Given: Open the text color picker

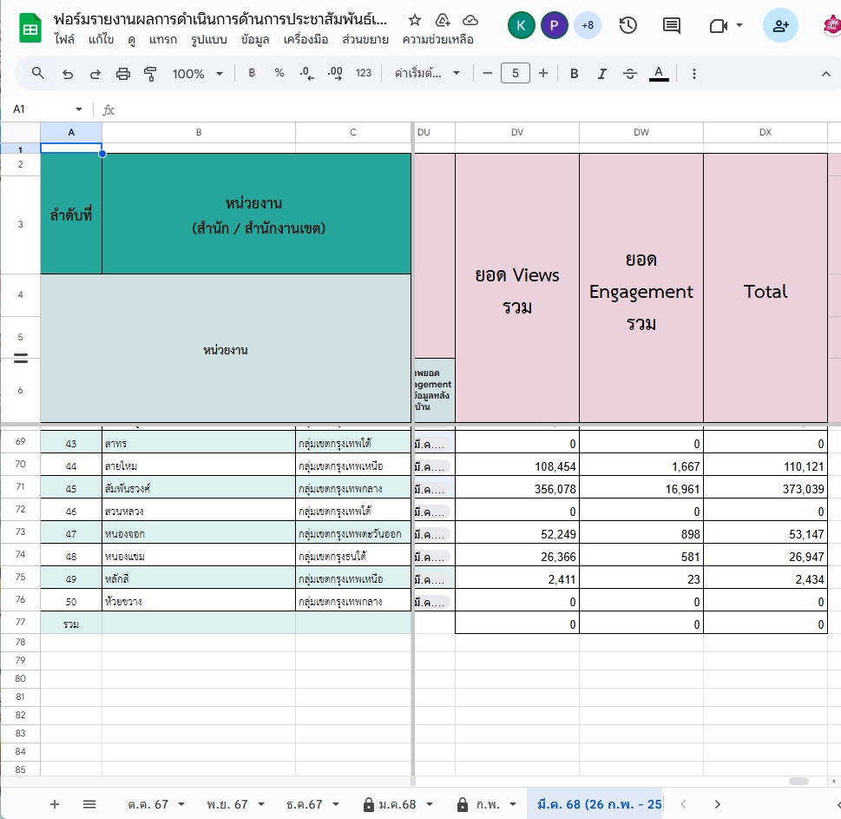Looking at the screenshot, I should 659,74.
